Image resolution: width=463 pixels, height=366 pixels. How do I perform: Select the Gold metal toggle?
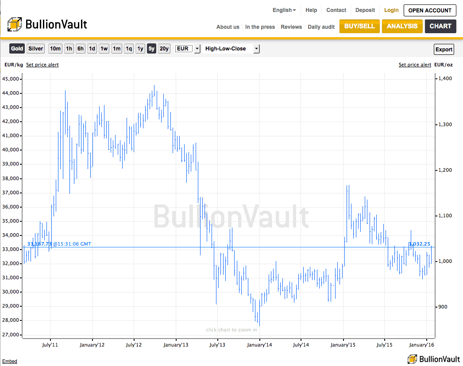click(17, 49)
